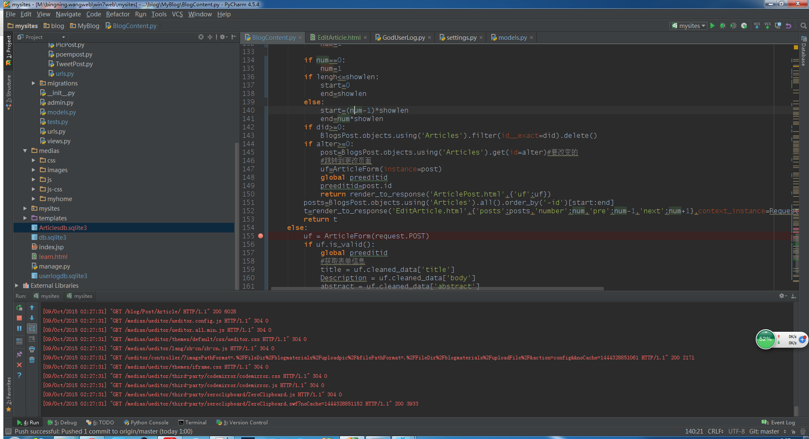Expand External Libraries node

(17, 286)
